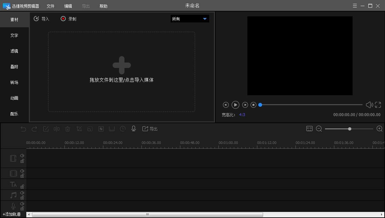The height and width of the screenshot is (218, 385).
Task: Switch to the 滤镜 tab
Action: 14,51
